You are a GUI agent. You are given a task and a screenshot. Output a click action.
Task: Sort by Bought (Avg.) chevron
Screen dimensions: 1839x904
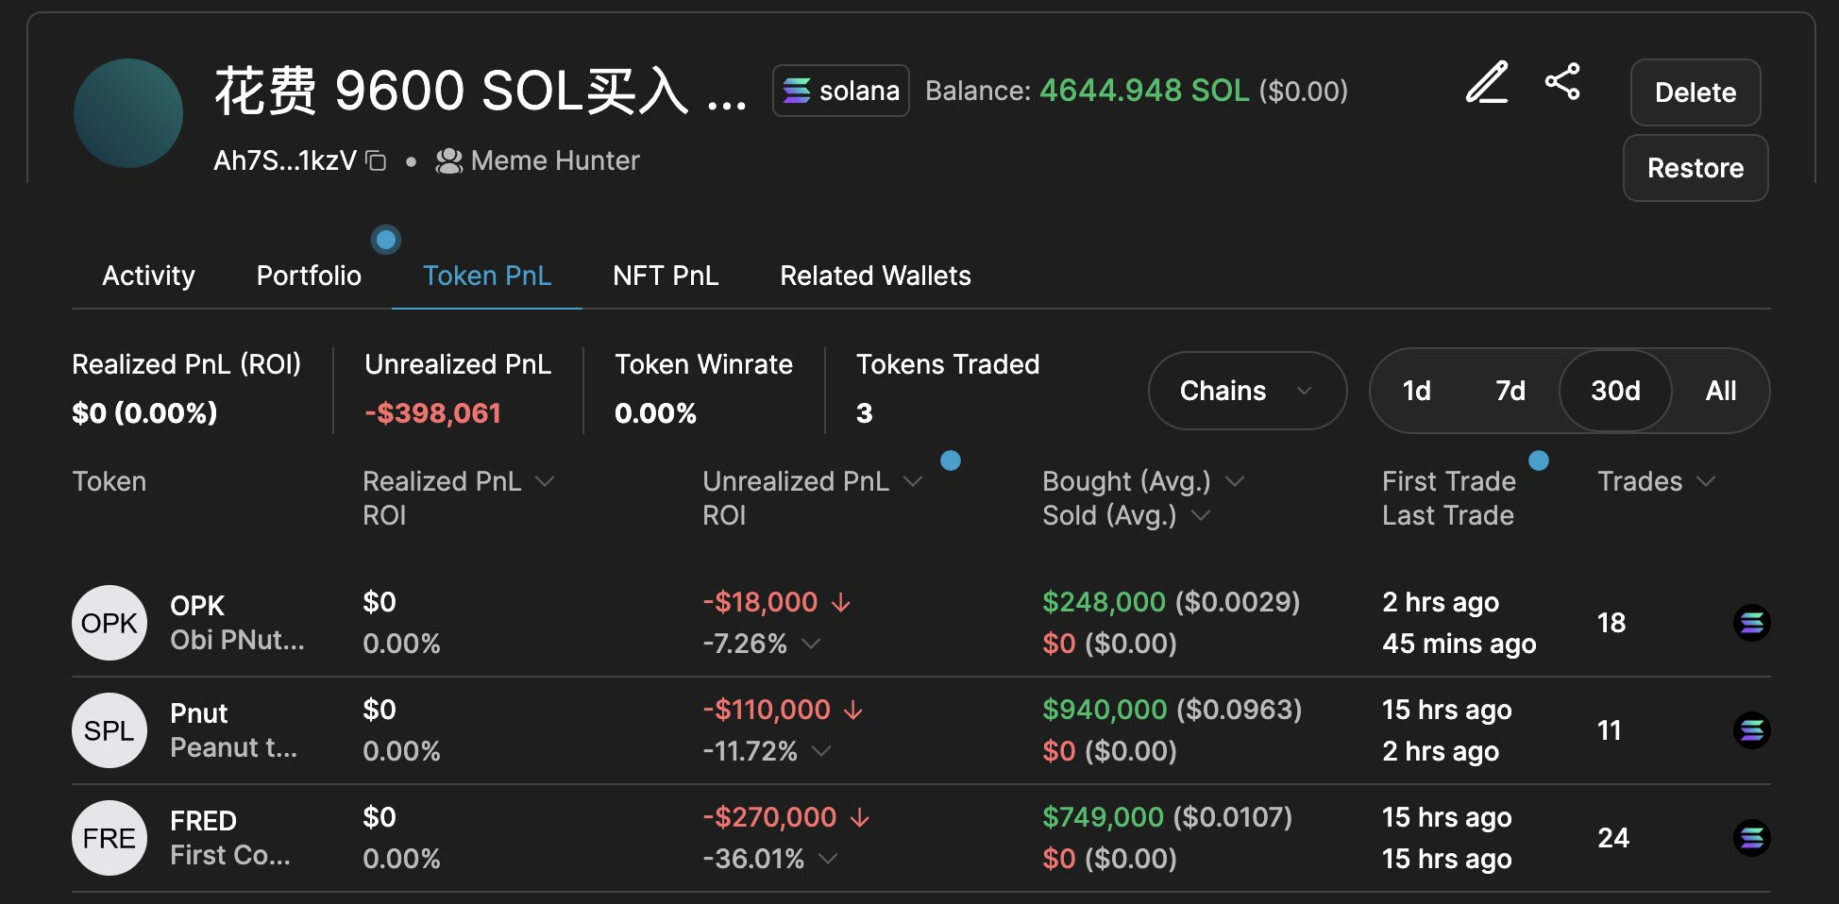[x=1235, y=481]
